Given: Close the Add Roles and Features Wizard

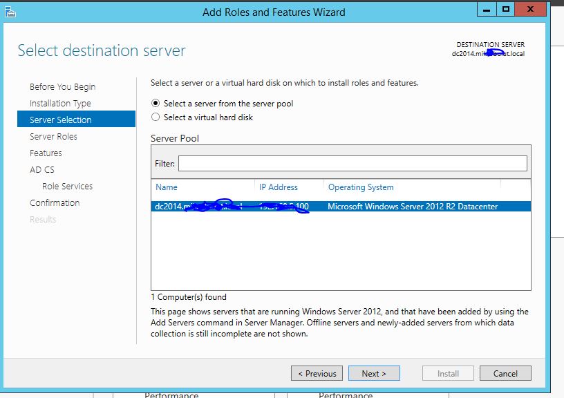Looking at the screenshot, I should point(531,10).
